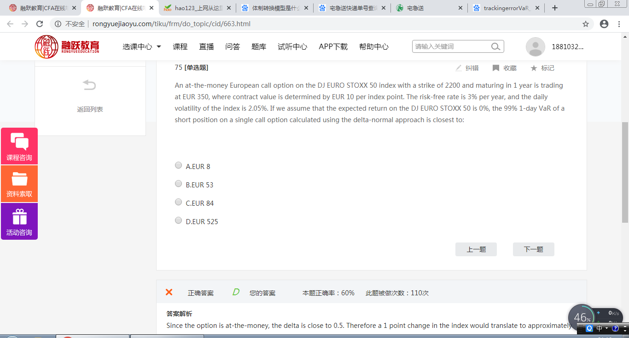Click the search magnifier icon

(x=495, y=46)
